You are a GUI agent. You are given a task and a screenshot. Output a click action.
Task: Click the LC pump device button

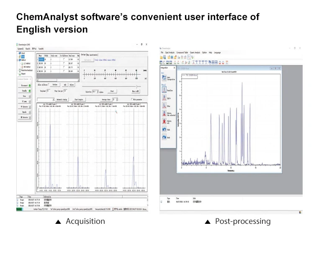[24, 101]
